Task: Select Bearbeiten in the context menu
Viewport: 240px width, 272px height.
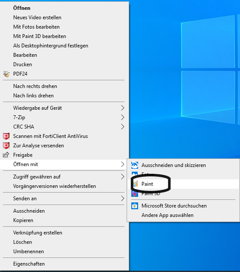Action: coord(64,55)
